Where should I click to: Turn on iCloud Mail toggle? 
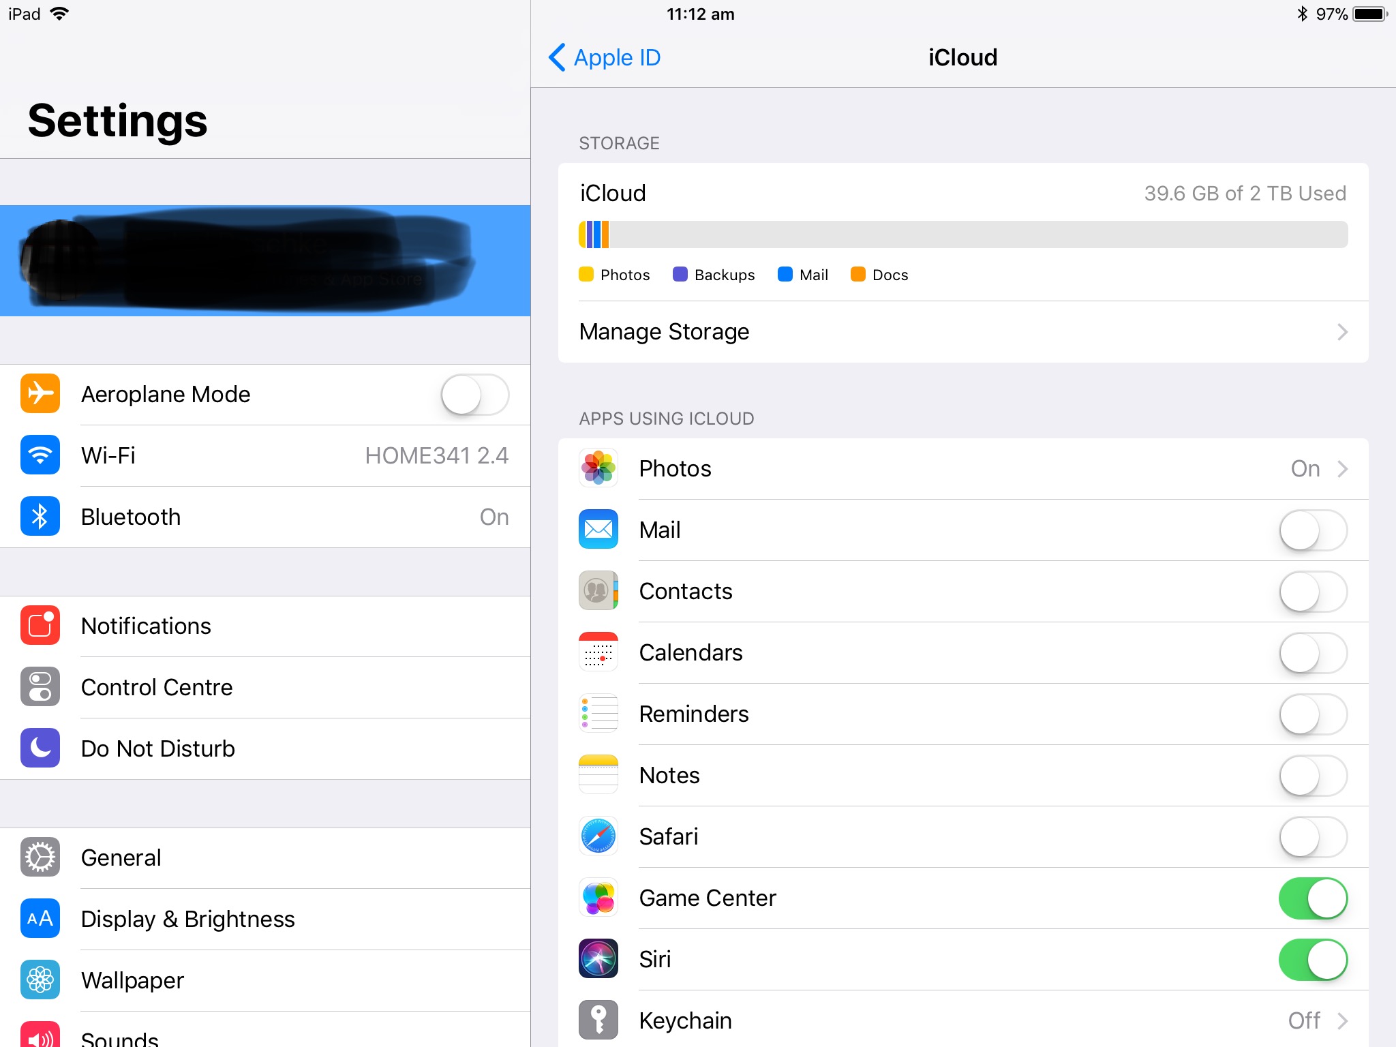coord(1312,530)
